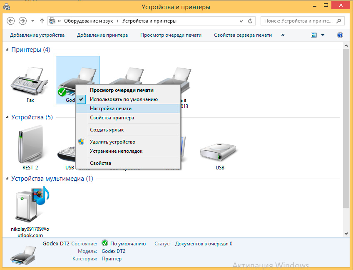Collapse the Принтеры (4) group
The height and width of the screenshot is (270, 353).
click(7, 49)
